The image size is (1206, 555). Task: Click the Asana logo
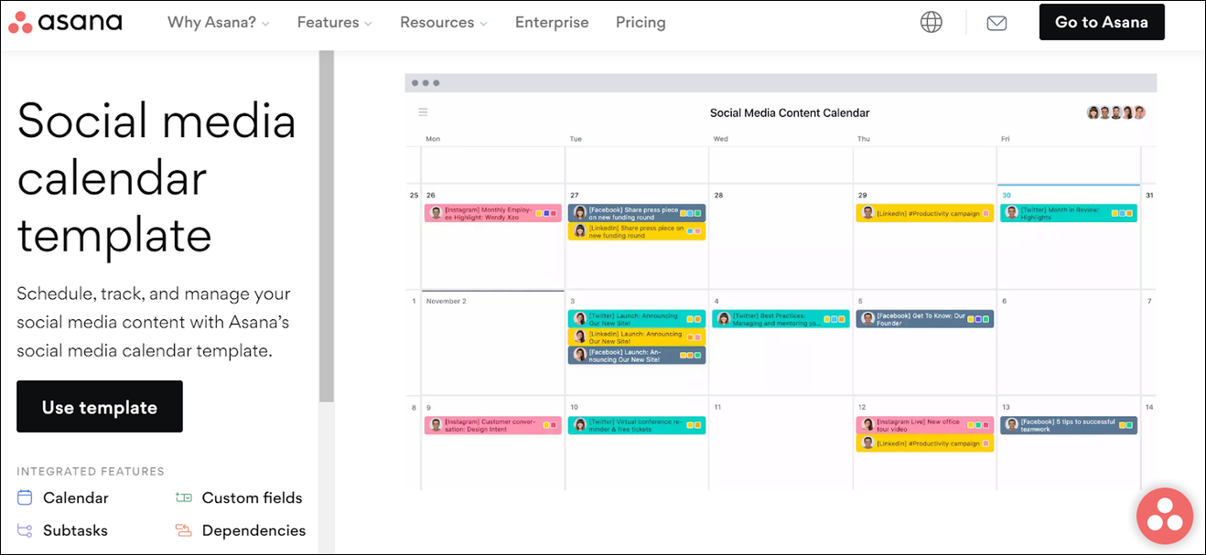[65, 22]
